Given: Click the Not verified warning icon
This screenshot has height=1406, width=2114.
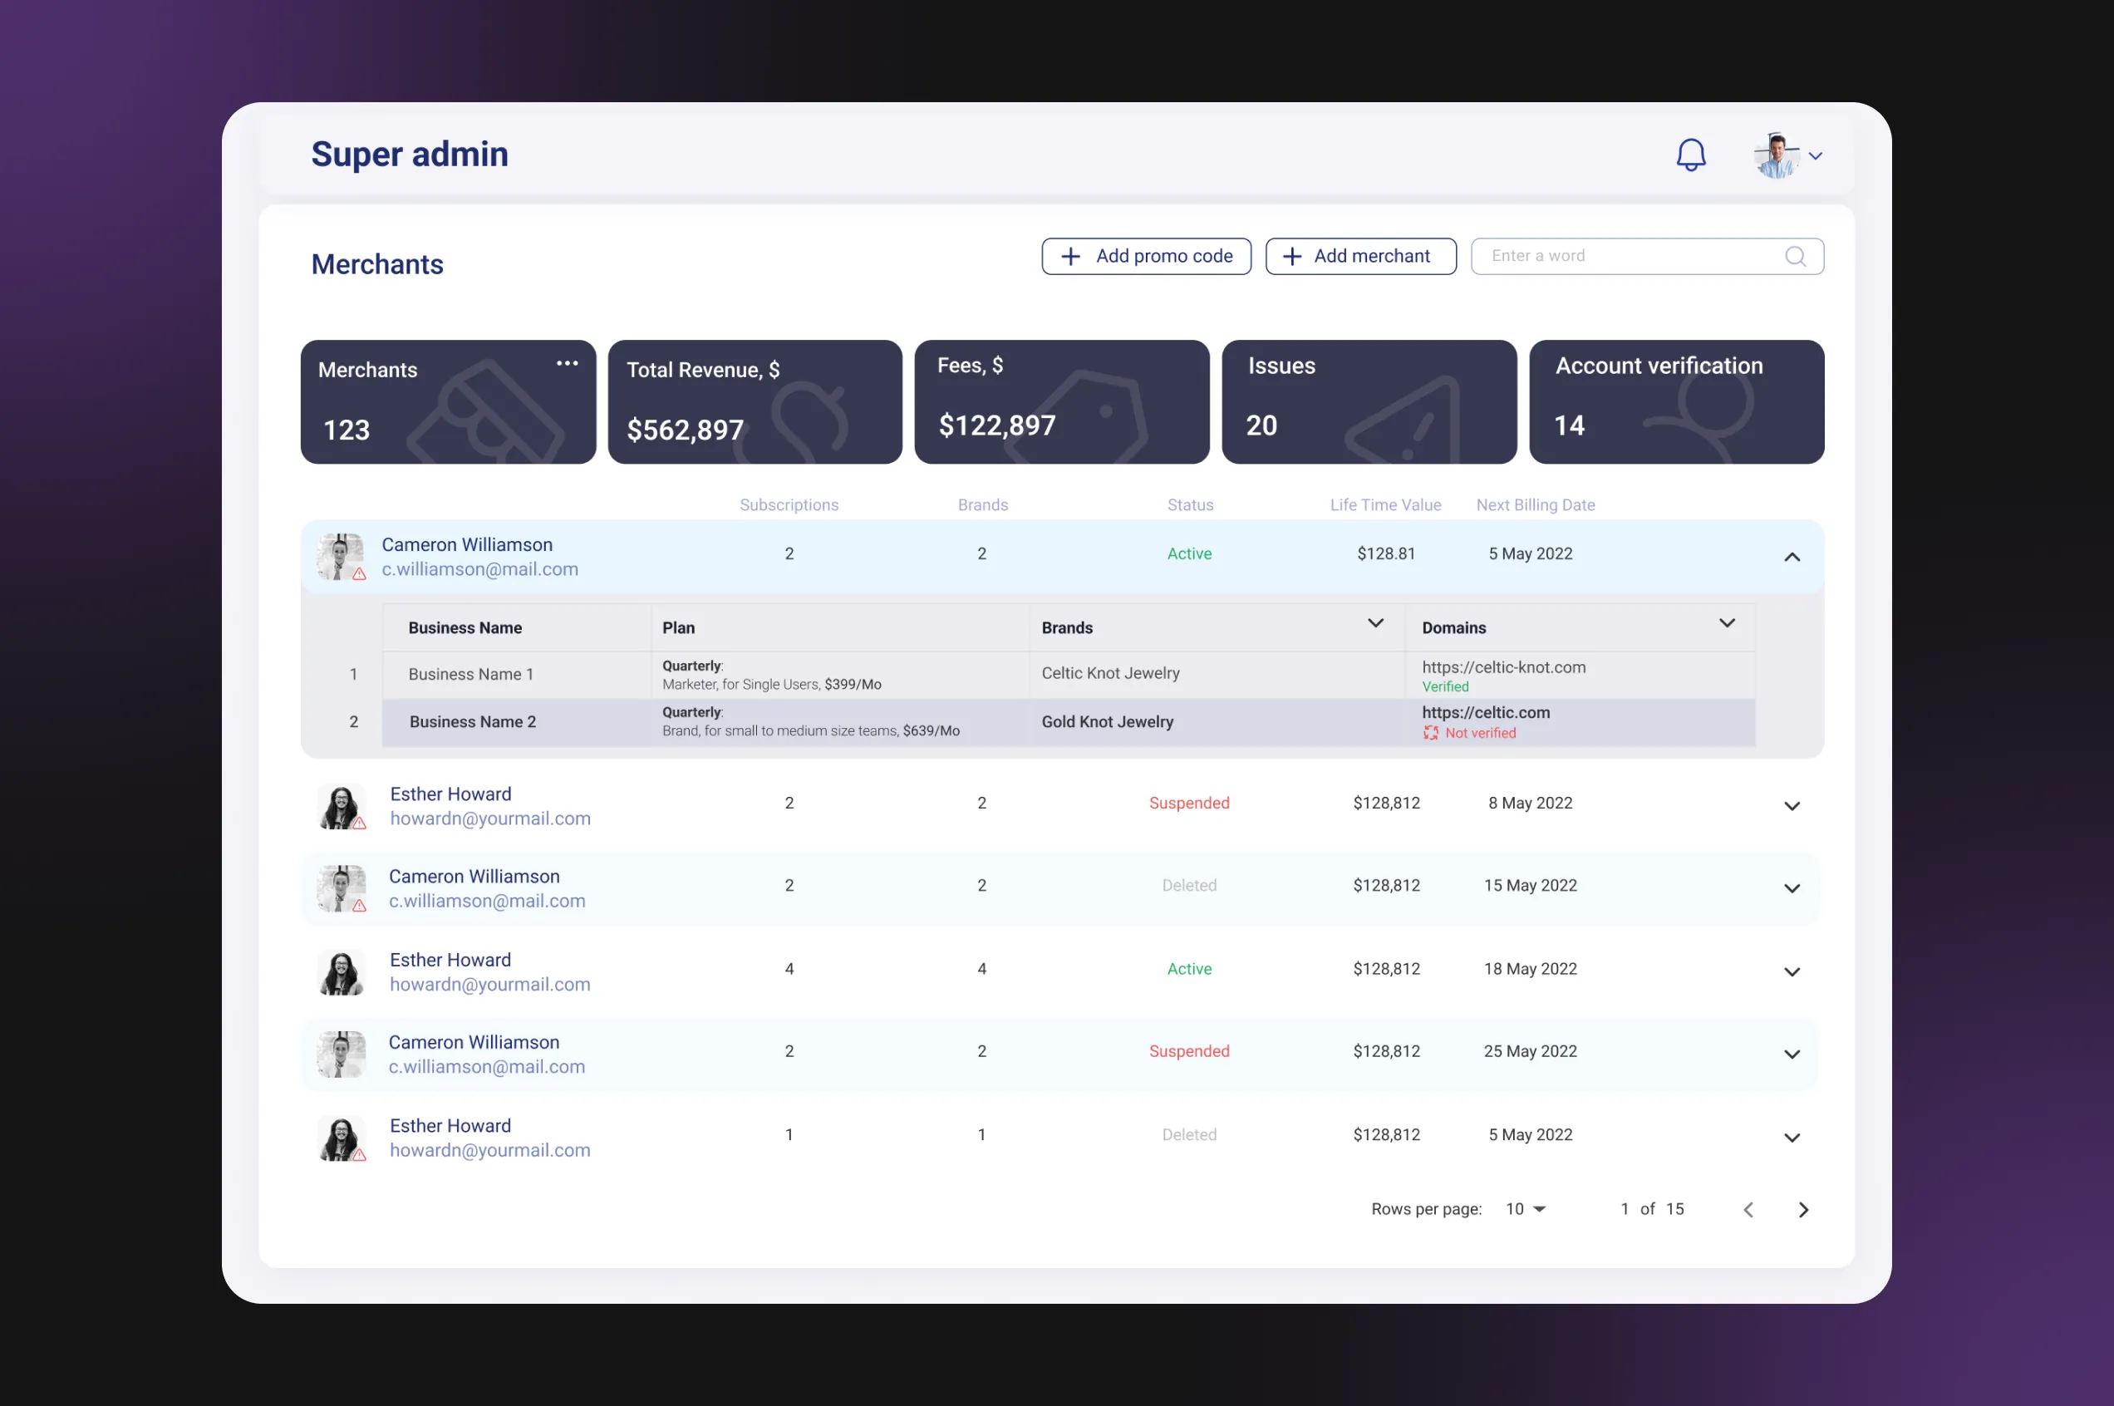Looking at the screenshot, I should click(x=1430, y=734).
